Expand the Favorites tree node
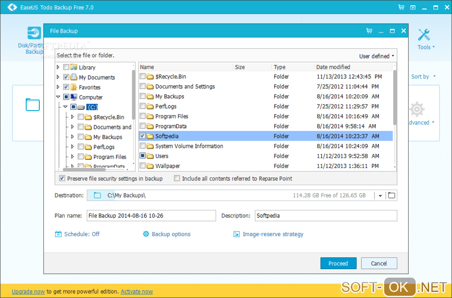The height and width of the screenshot is (298, 452). coord(58,87)
